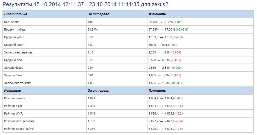Click the 'Рейтинг WN7:' label
The height and width of the screenshot is (135, 257).
tap(13, 113)
